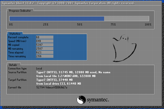Click the Percent complete value field

pos(45,37)
